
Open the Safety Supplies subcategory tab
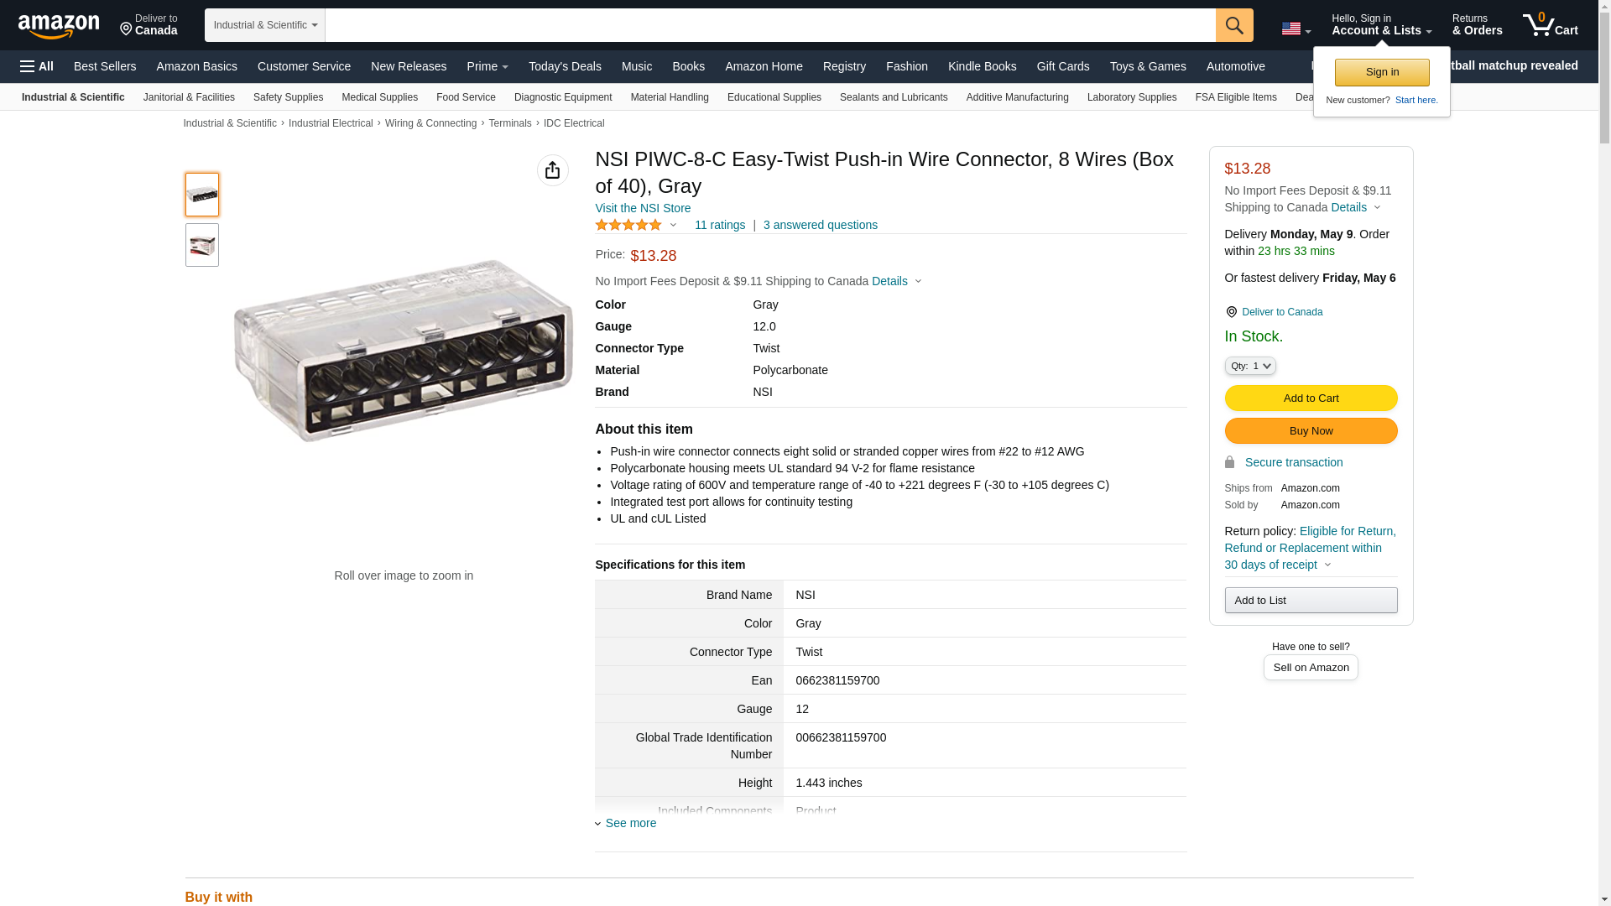[288, 97]
